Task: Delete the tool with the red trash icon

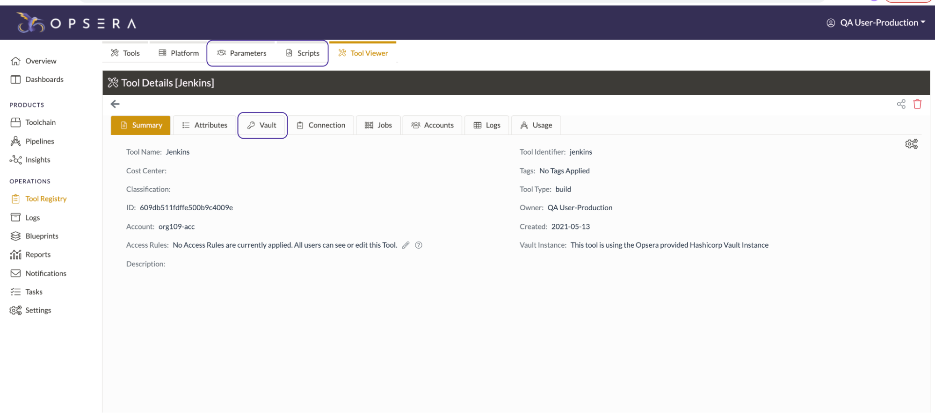Action: 918,104
